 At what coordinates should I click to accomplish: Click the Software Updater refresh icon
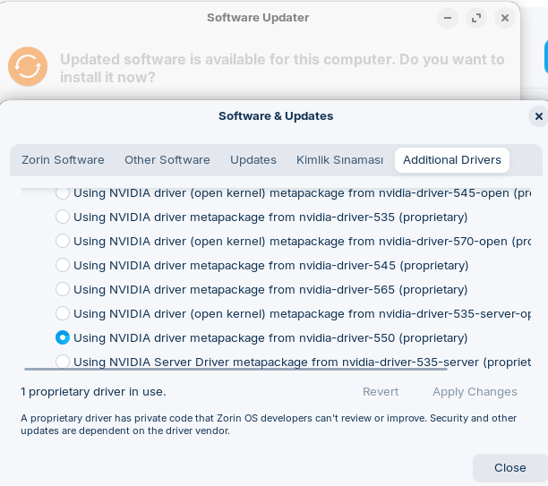pos(28,66)
